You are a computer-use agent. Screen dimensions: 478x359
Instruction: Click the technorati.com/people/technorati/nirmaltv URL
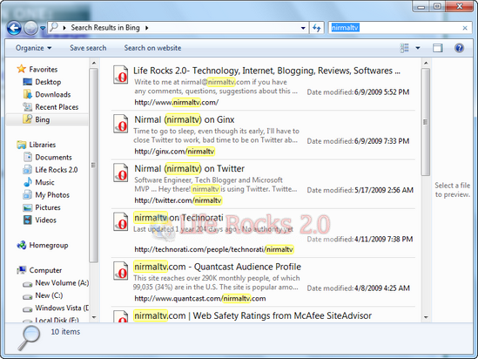click(213, 249)
